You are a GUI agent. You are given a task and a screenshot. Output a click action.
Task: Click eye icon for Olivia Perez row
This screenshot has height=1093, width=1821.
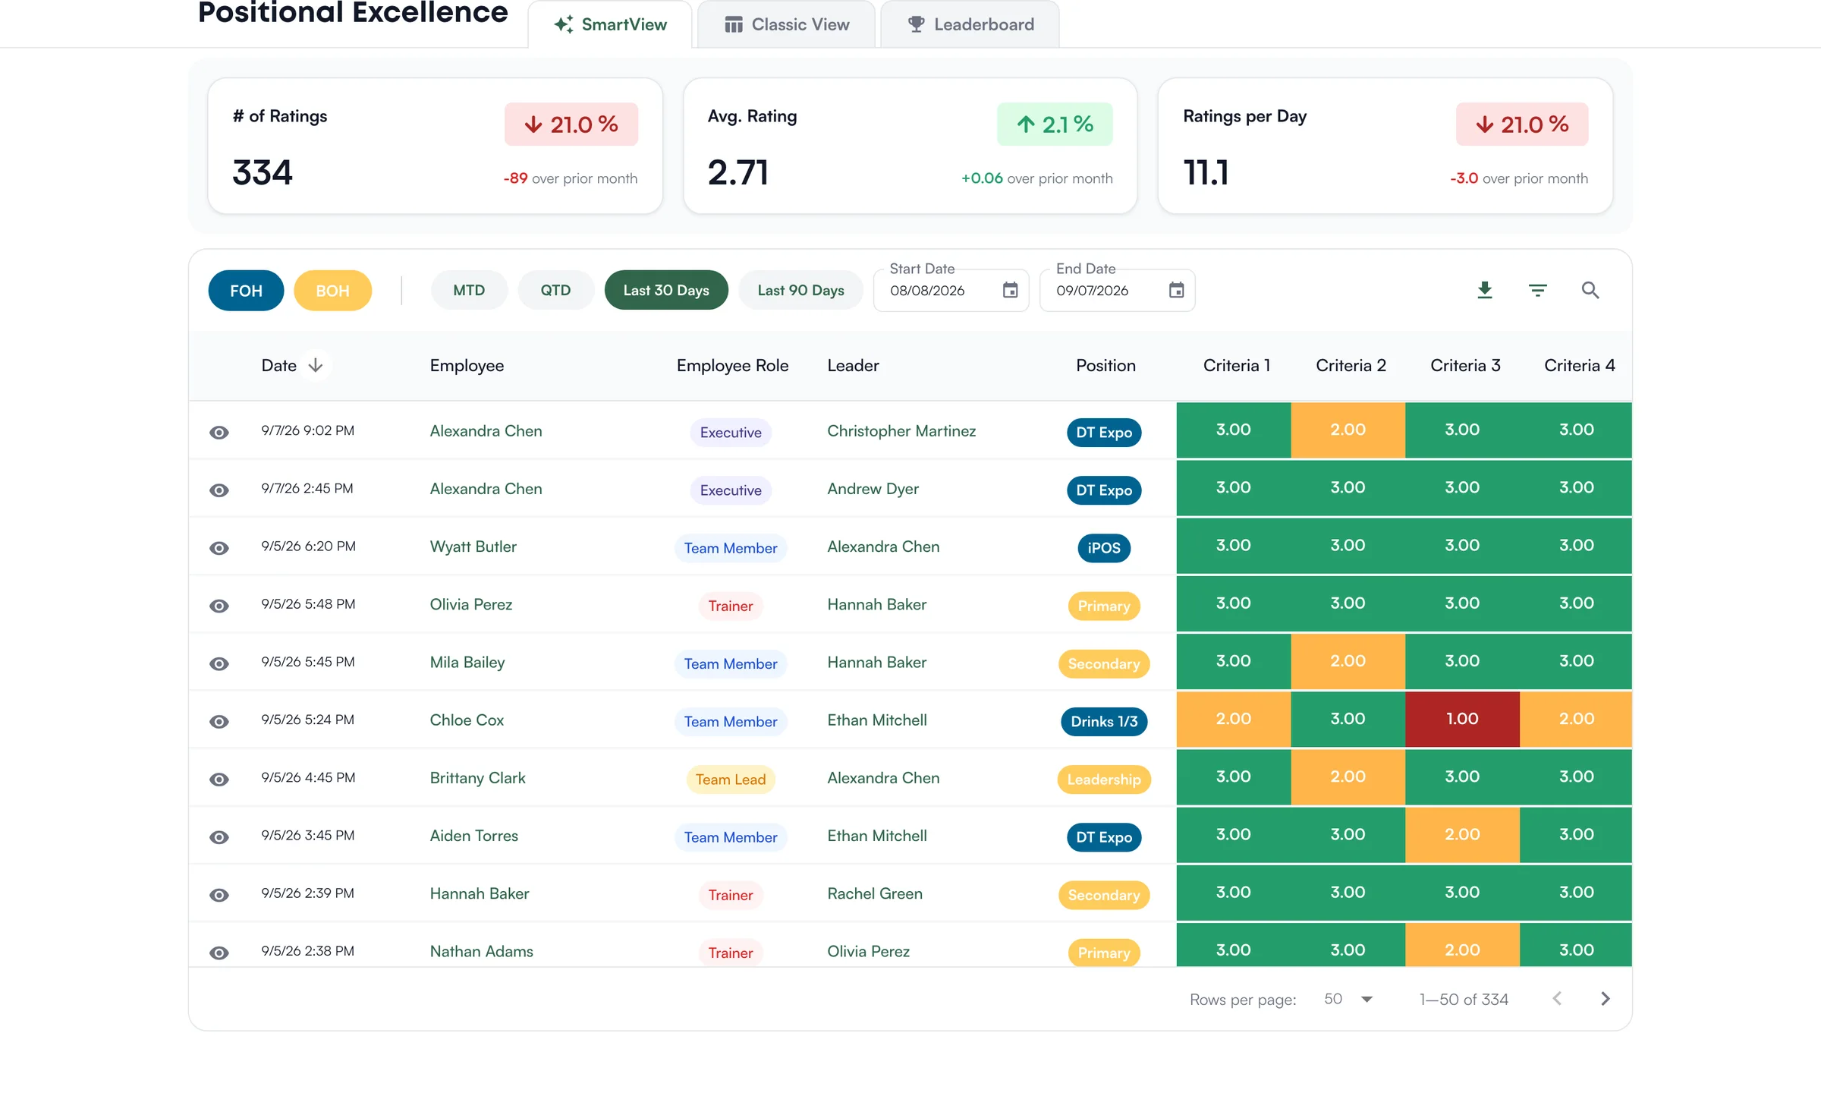[219, 606]
